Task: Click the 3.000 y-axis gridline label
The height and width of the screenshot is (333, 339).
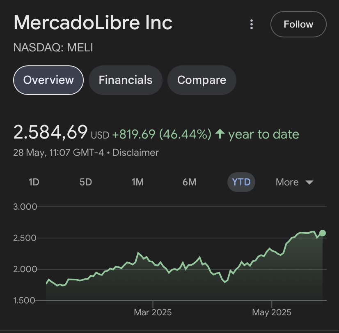Action: (25, 206)
